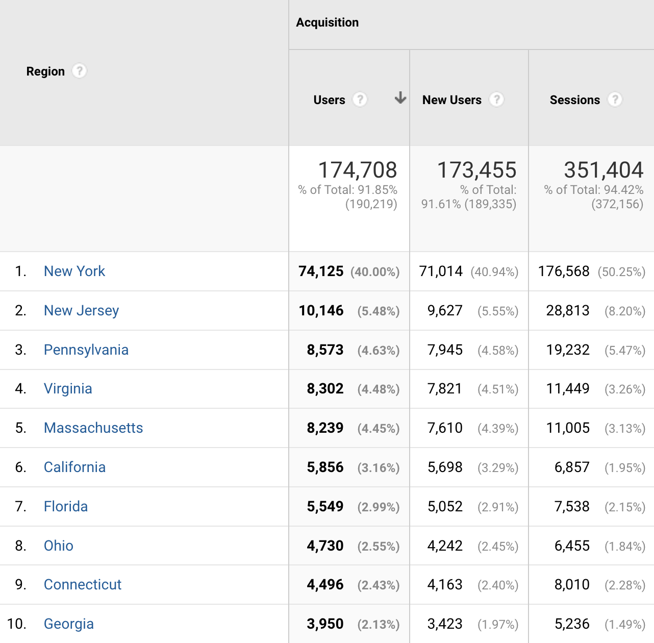The image size is (654, 643).
Task: Sort the table by New Users column
Action: coord(451,100)
